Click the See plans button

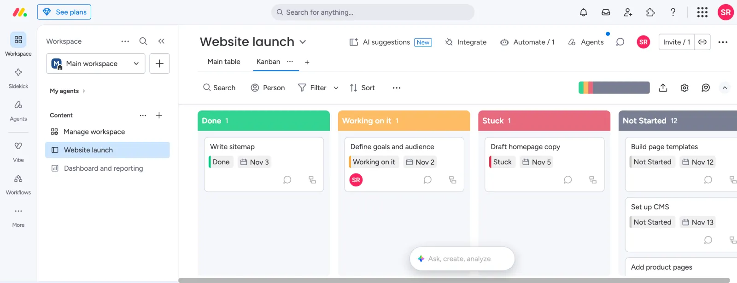pyautogui.click(x=64, y=12)
